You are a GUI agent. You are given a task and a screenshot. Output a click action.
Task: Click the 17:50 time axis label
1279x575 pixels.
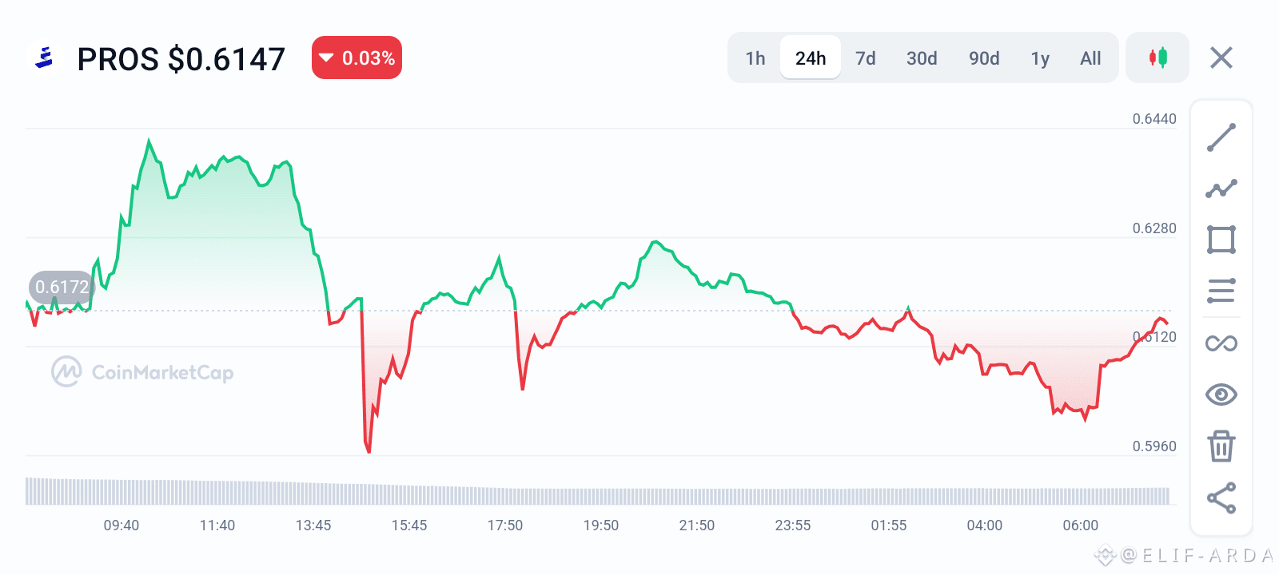click(505, 525)
